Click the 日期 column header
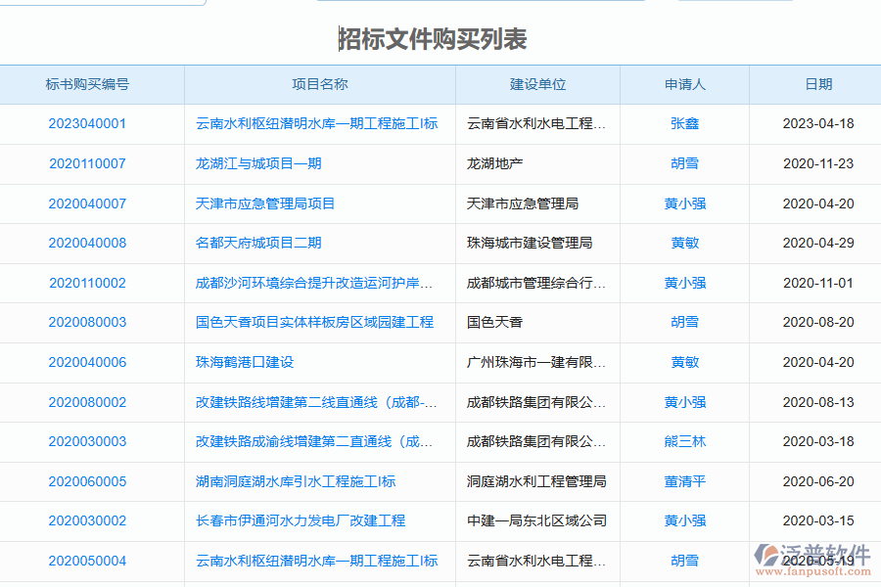 pyautogui.click(x=818, y=84)
